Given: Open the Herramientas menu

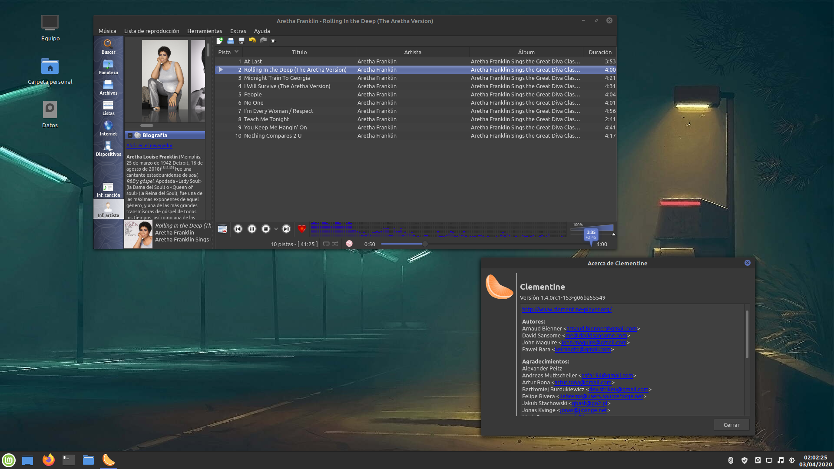Looking at the screenshot, I should (204, 31).
